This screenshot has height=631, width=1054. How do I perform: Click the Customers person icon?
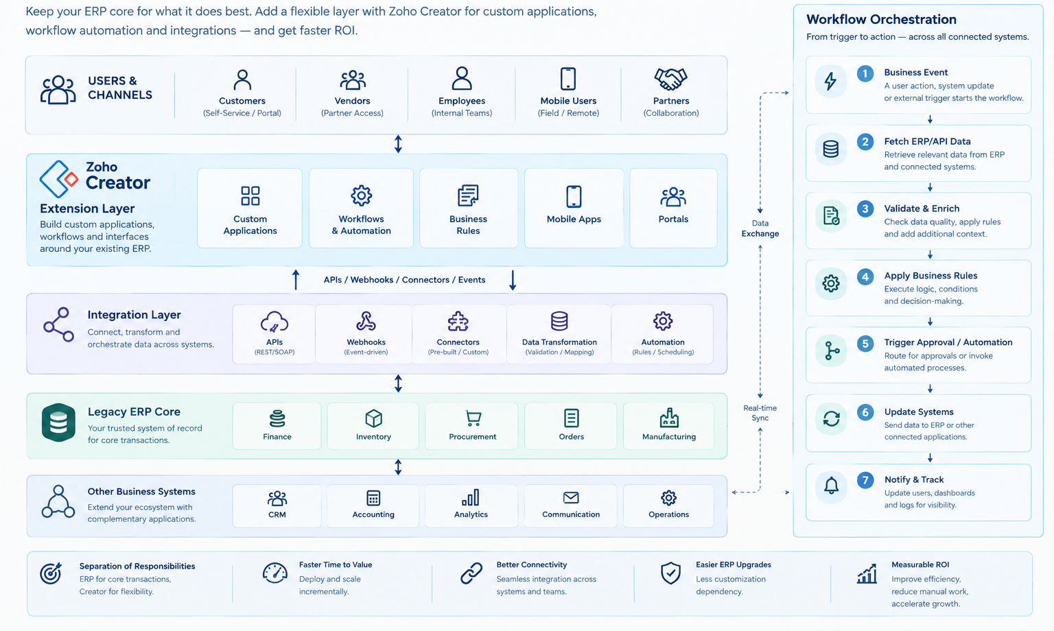point(242,80)
